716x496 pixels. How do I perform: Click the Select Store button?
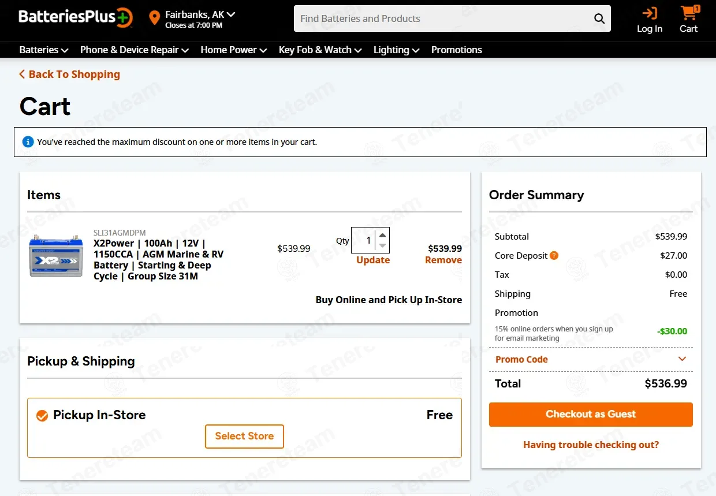pyautogui.click(x=244, y=437)
